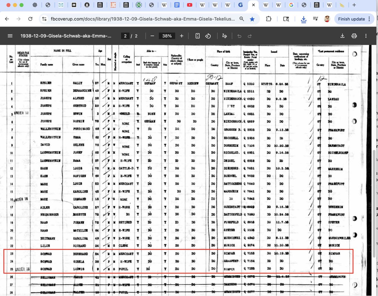Viewport: 378px width, 296px height.
Task: Close the active browser tab
Action: tap(253, 5)
